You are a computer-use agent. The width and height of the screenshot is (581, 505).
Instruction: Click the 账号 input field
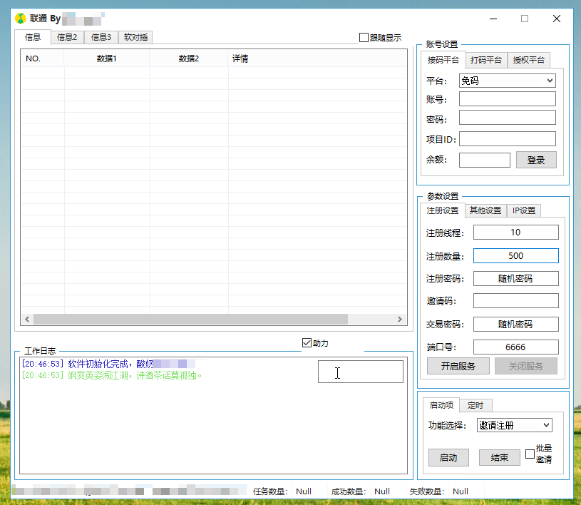click(507, 99)
